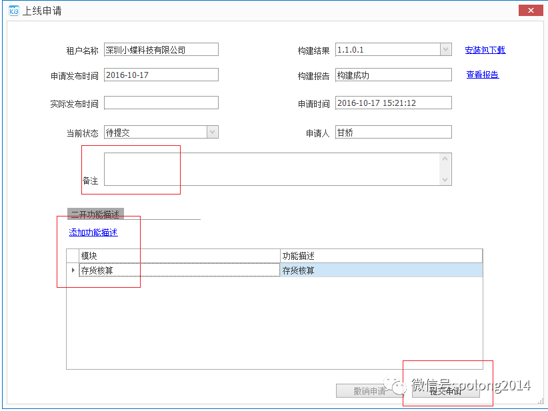548x411 pixels.
Task: Select the row indicator arrow for 存货核算
Action: point(73,270)
